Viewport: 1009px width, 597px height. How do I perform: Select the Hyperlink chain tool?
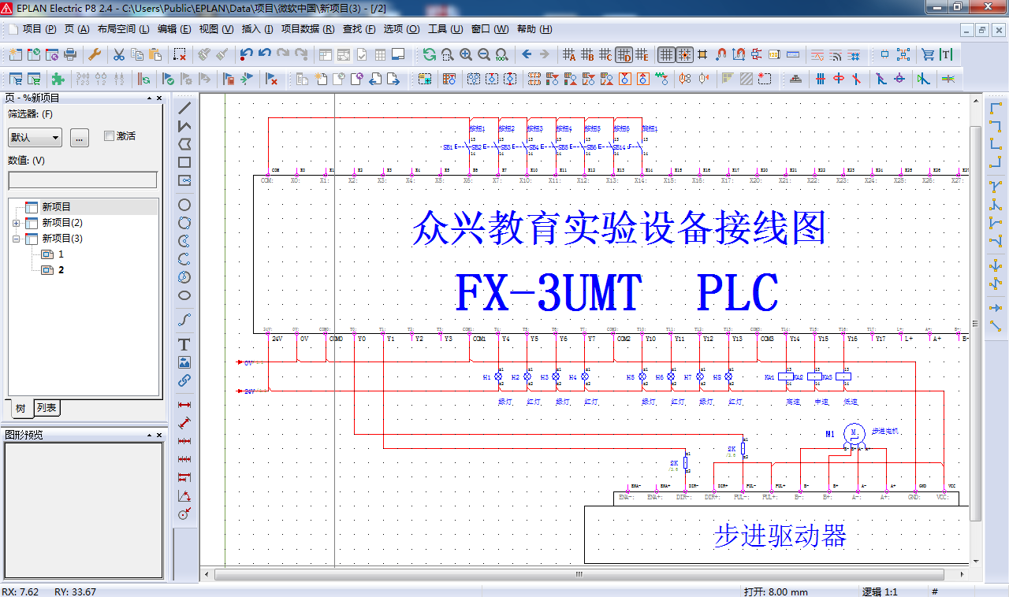pyautogui.click(x=184, y=380)
